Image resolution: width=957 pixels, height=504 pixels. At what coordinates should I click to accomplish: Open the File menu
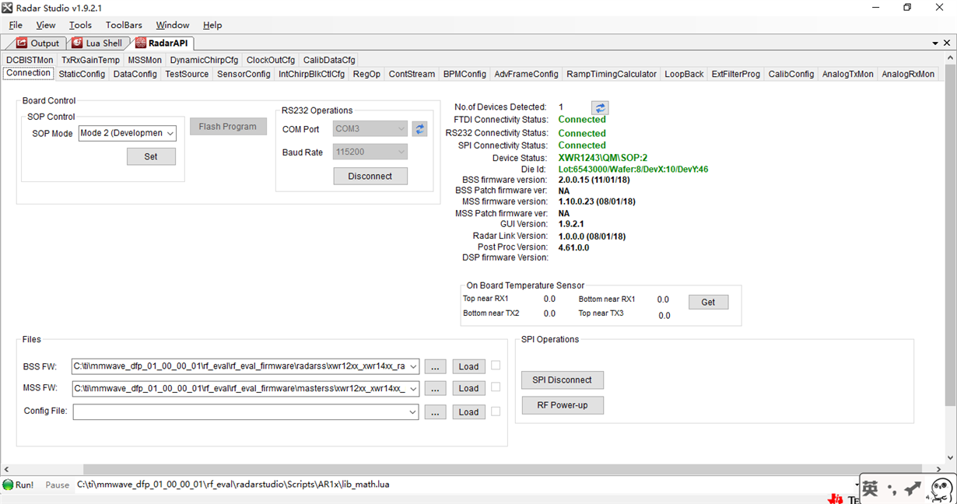click(16, 25)
